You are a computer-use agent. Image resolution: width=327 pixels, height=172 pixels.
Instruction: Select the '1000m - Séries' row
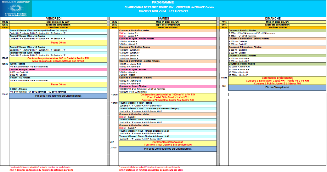pyautogui.click(x=58, y=64)
